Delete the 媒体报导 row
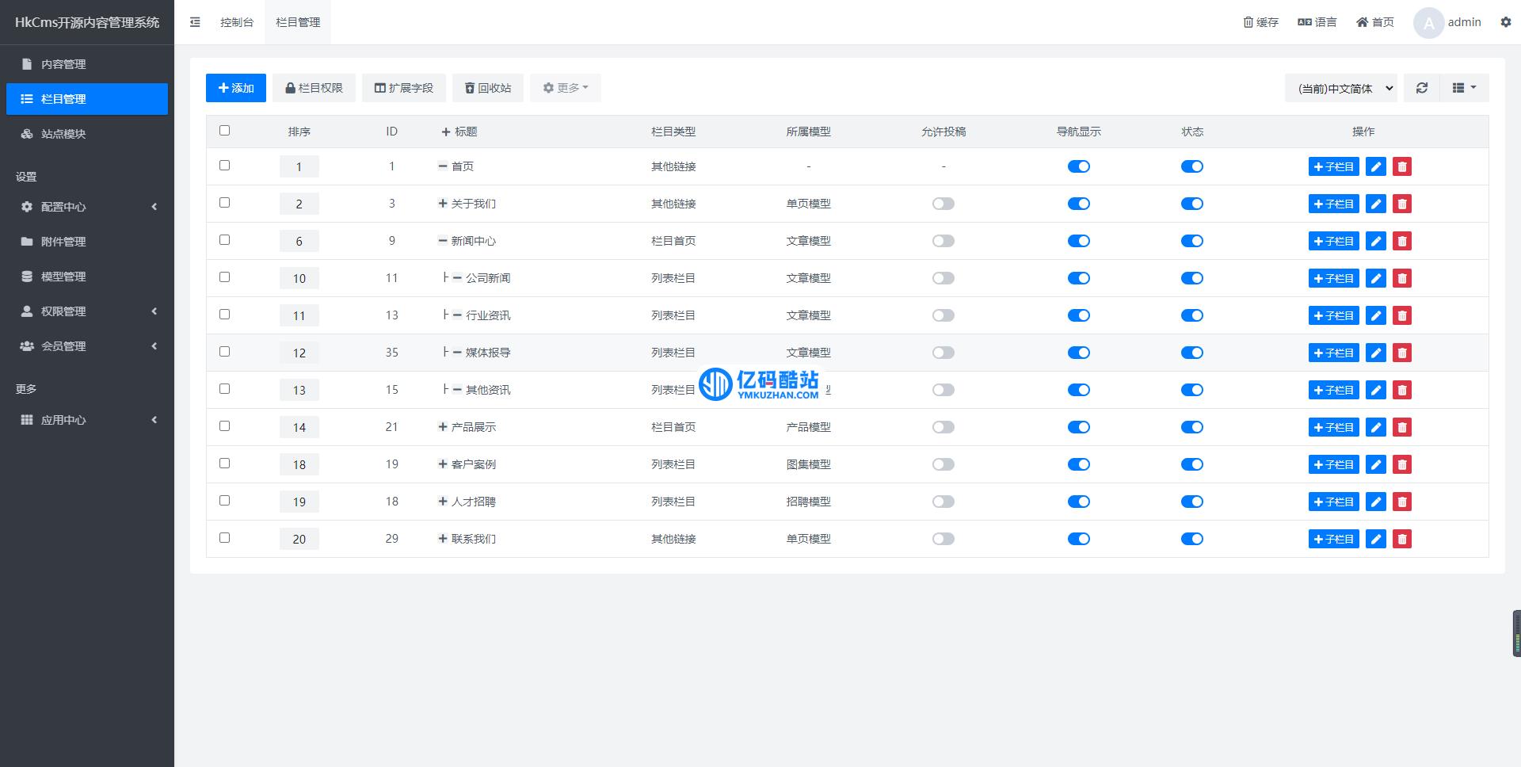 tap(1402, 353)
